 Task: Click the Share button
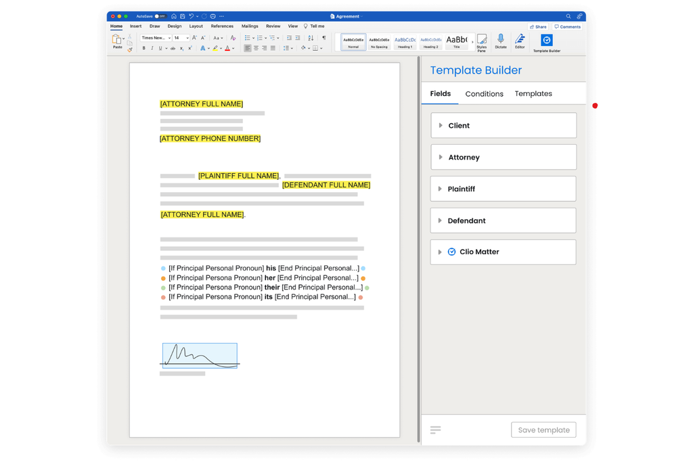(x=538, y=27)
